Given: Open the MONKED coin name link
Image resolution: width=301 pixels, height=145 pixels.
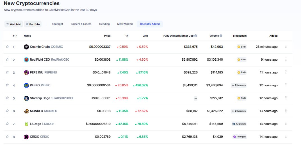Looking at the screenshot, I should 44,111.
